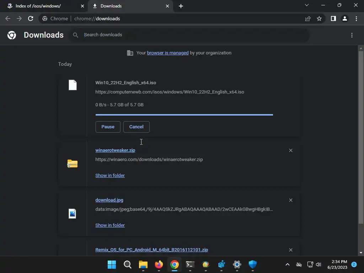
Task: Reload the downloads page
Action: (x=31, y=18)
